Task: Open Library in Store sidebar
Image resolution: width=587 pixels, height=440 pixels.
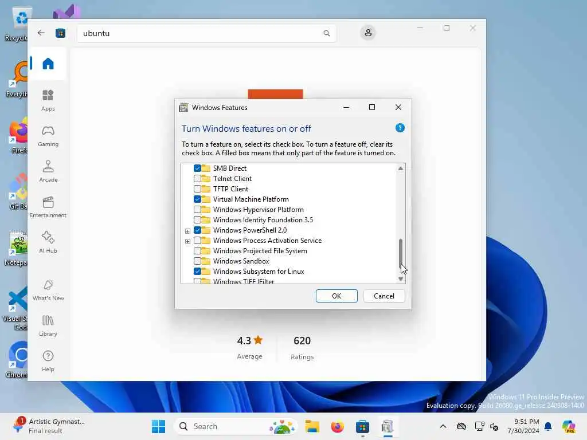Action: pyautogui.click(x=48, y=325)
